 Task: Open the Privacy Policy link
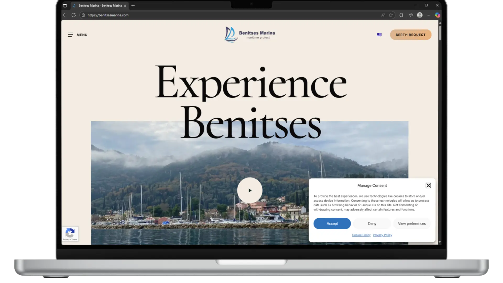(x=382, y=235)
